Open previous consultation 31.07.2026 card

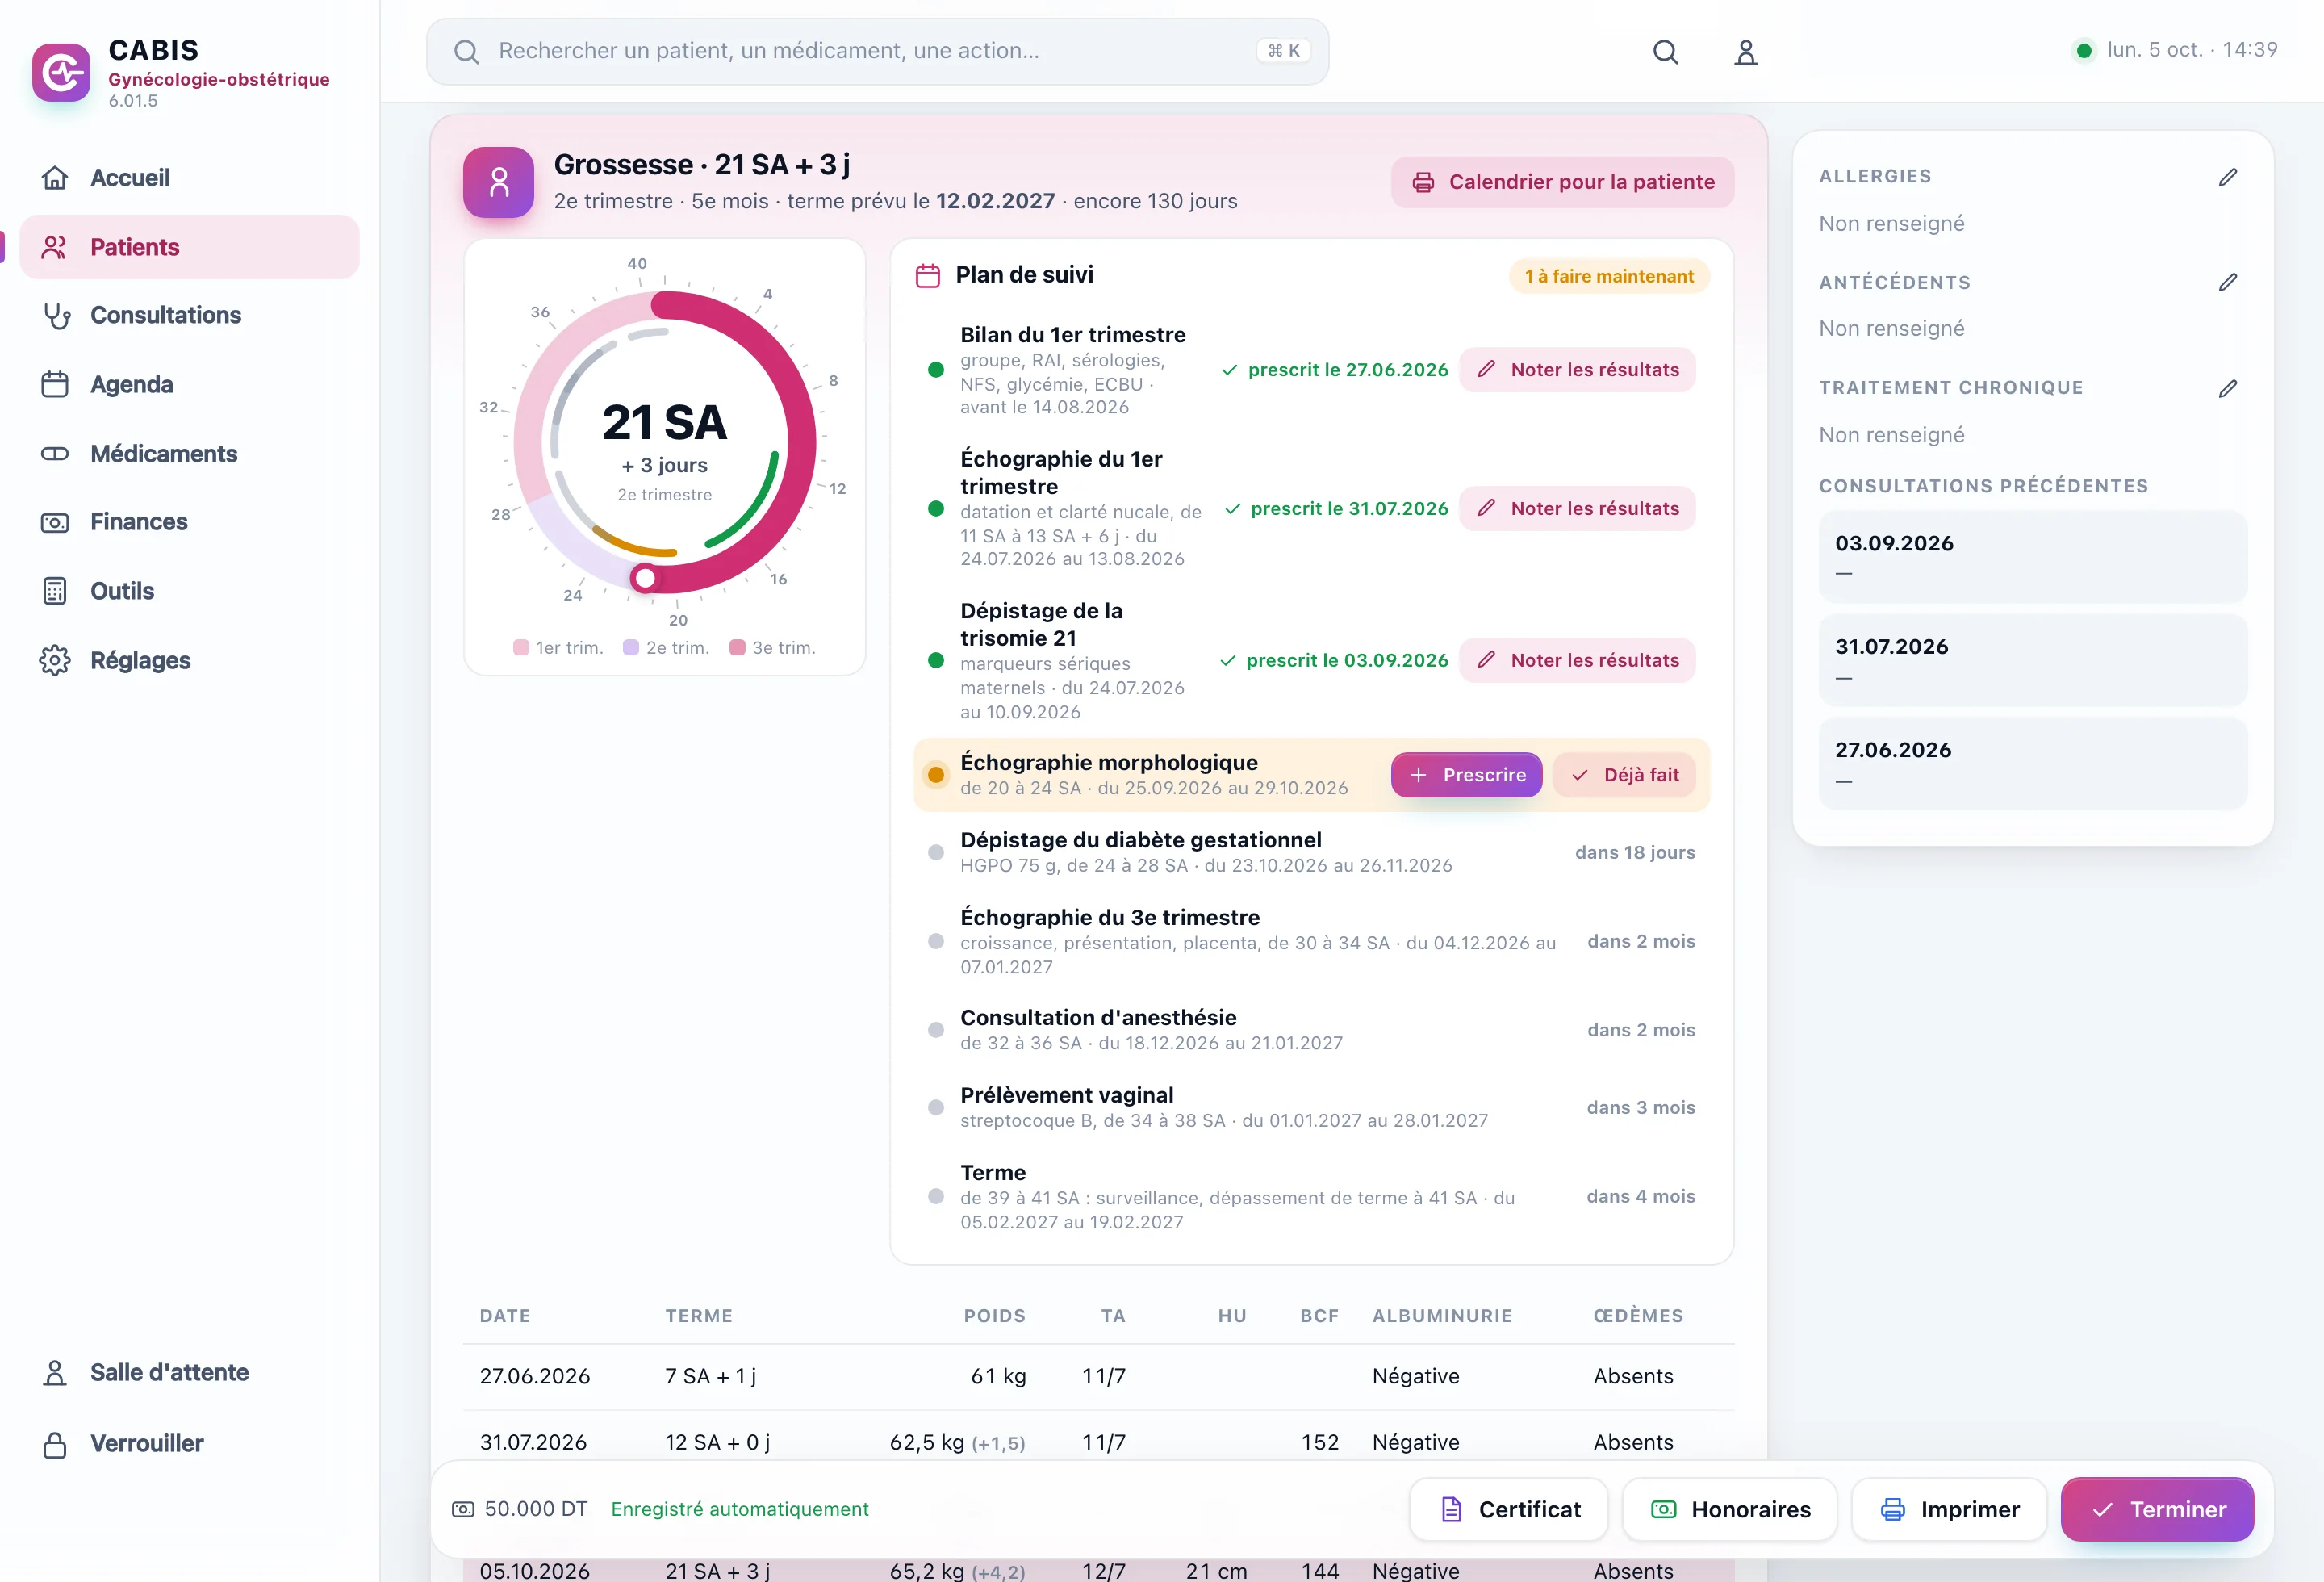(2032, 660)
